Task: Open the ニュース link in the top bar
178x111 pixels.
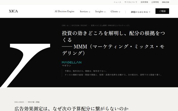Action: [117, 2]
